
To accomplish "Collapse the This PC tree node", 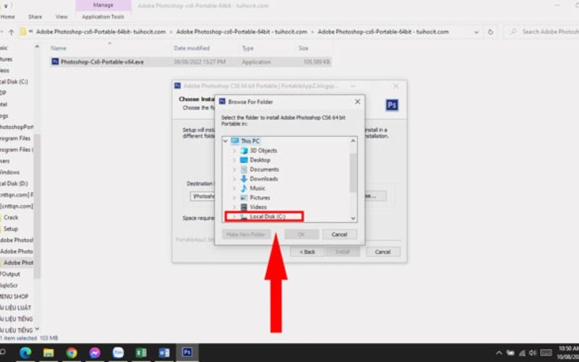I will tap(225, 141).
